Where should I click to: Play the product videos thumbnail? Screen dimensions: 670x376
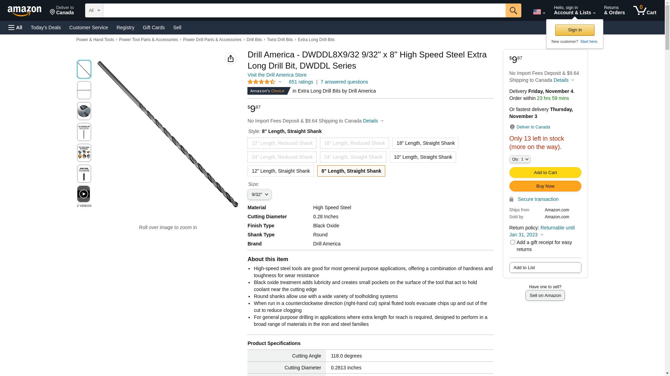[84, 194]
